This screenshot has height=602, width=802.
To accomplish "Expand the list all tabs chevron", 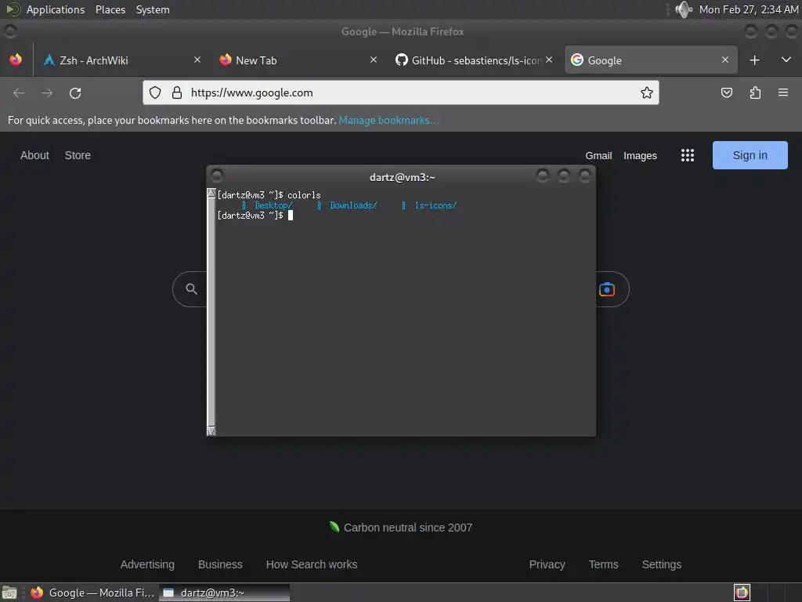I will (786, 60).
